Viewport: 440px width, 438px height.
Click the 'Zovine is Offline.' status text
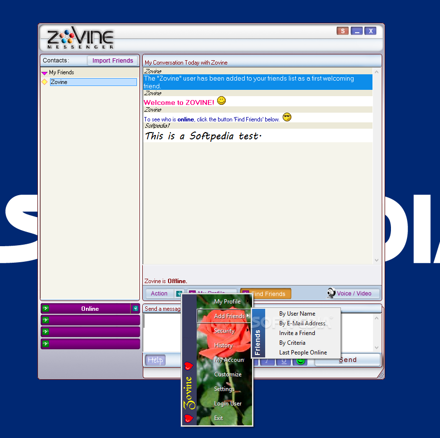[166, 281]
